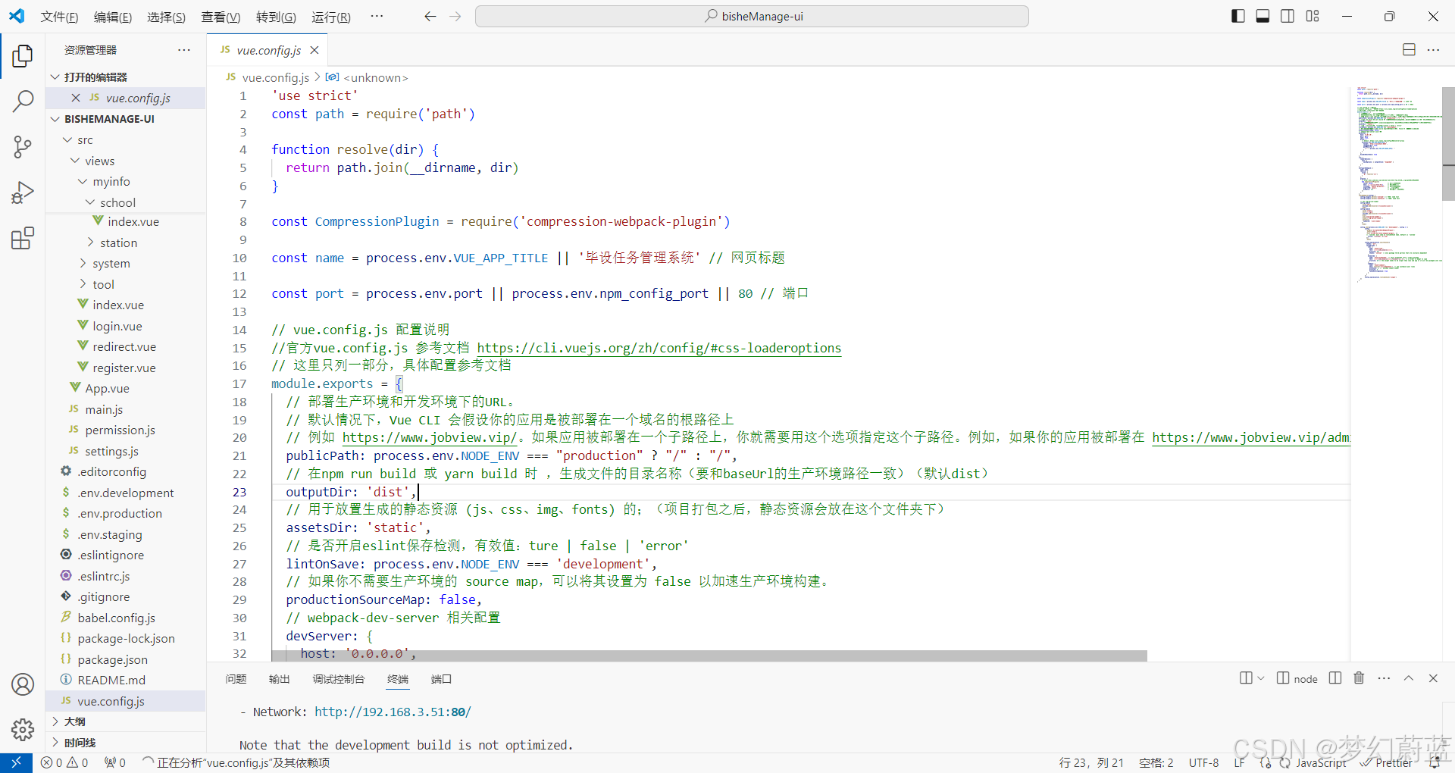Image resolution: width=1455 pixels, height=773 pixels.
Task: Open the Selection menu
Action: pos(166,17)
